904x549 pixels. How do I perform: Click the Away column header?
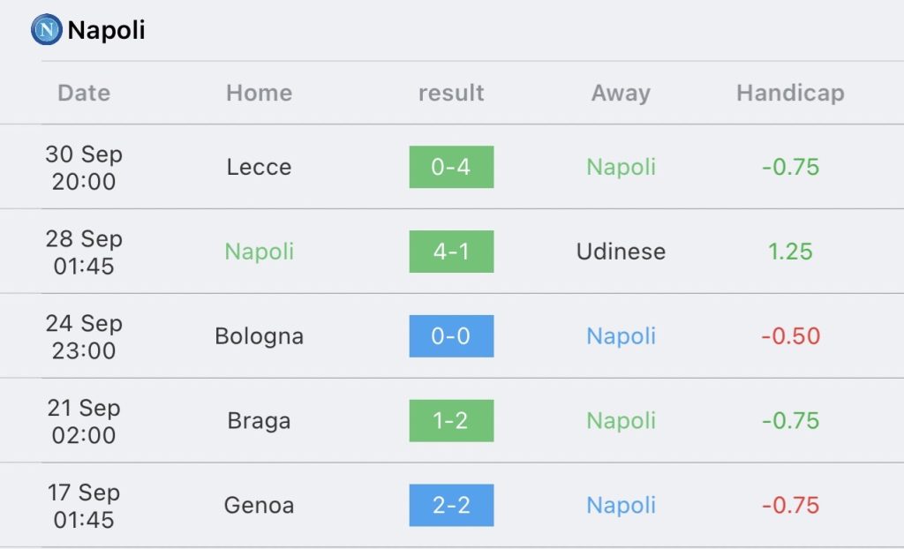pos(621,93)
